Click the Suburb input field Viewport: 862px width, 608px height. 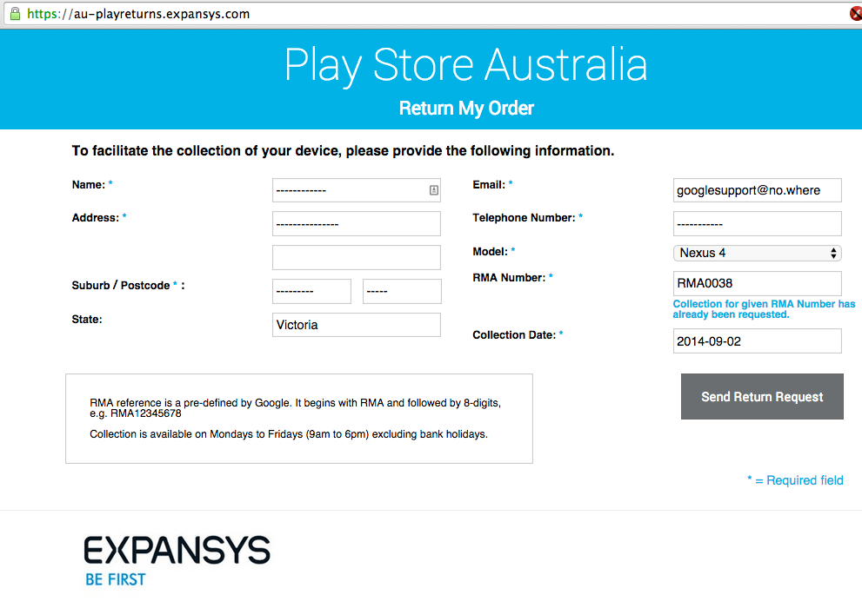(x=311, y=292)
